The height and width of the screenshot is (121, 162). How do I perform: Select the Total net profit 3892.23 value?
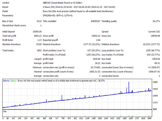[37, 36]
